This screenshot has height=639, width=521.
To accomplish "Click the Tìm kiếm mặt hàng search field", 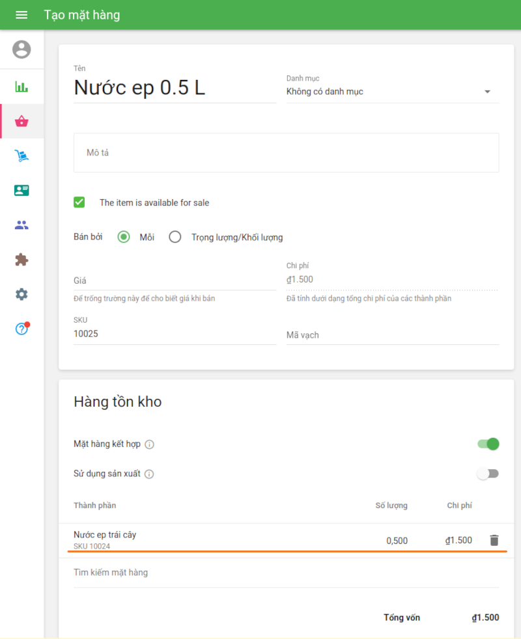I will point(287,573).
